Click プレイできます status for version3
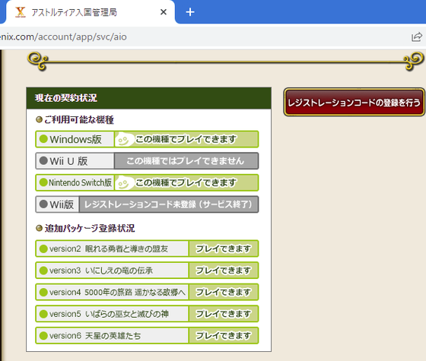Image resolution: width=426 pixels, height=361 pixels. click(224, 270)
